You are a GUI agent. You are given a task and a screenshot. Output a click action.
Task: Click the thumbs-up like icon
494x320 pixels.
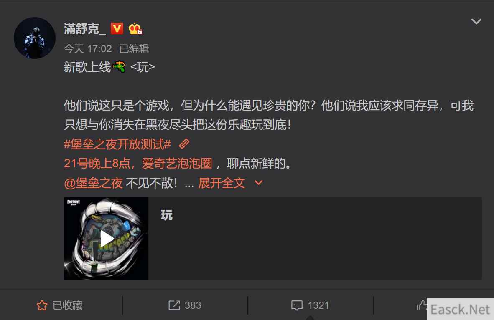(422, 305)
